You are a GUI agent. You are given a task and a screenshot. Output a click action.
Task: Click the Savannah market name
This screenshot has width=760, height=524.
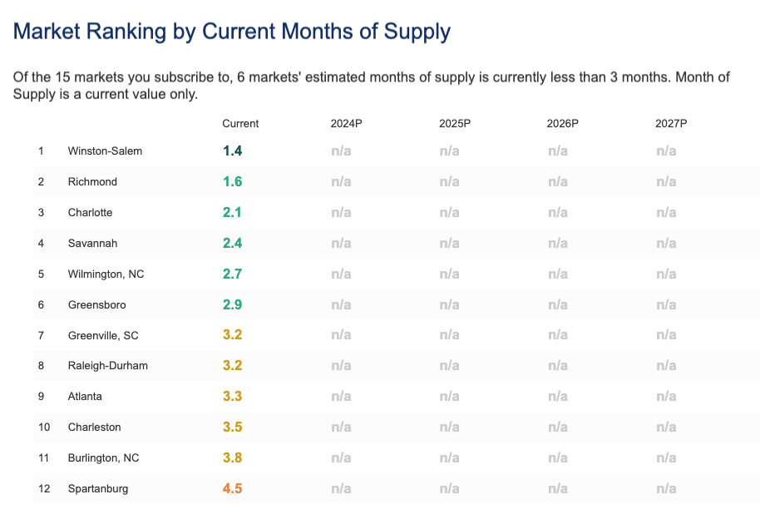(x=92, y=244)
